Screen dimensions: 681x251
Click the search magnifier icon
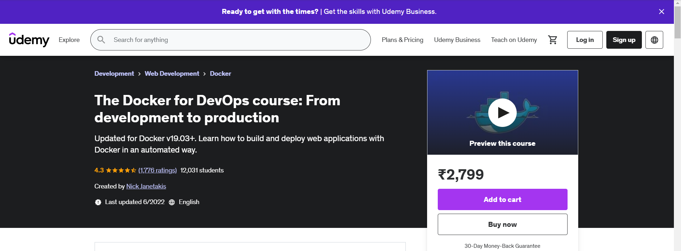pyautogui.click(x=101, y=40)
